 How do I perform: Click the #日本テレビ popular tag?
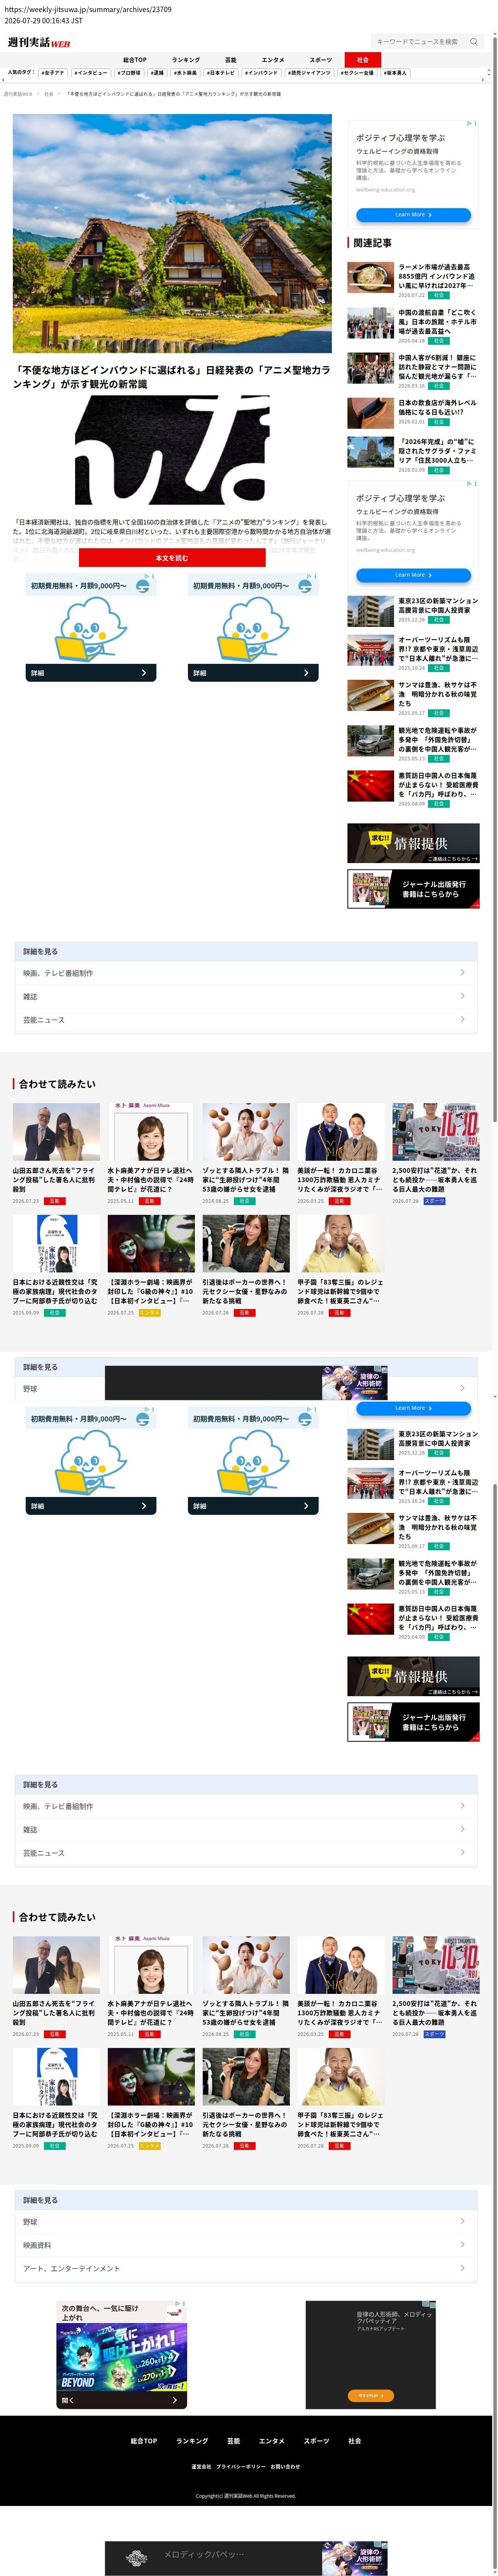point(221,73)
